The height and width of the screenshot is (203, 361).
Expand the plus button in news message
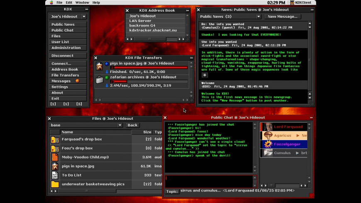click(205, 75)
